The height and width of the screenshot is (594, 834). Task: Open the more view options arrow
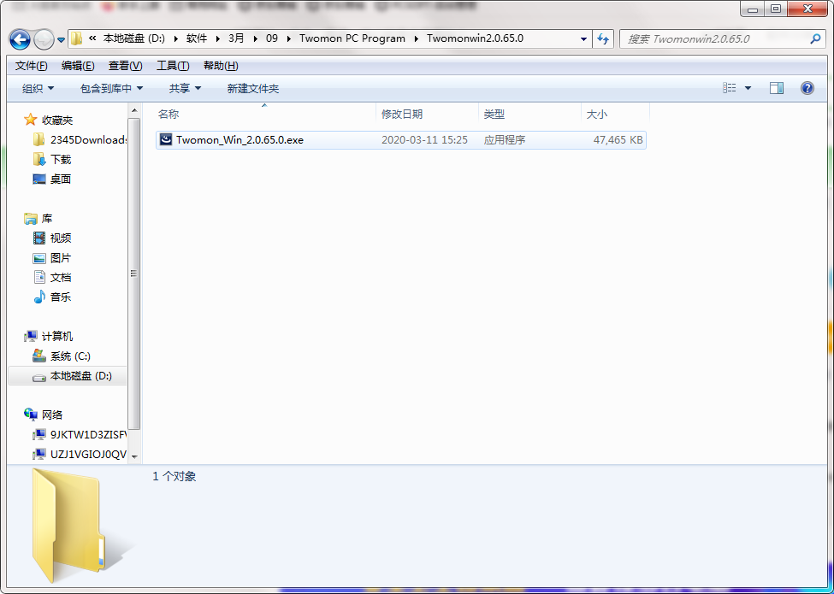tap(748, 88)
